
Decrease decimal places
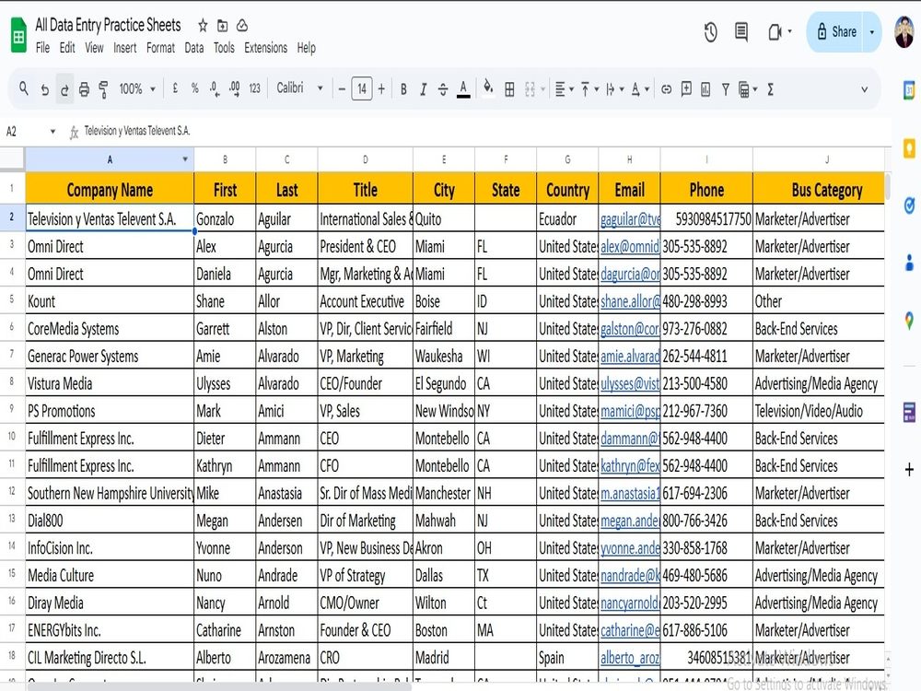pyautogui.click(x=215, y=88)
